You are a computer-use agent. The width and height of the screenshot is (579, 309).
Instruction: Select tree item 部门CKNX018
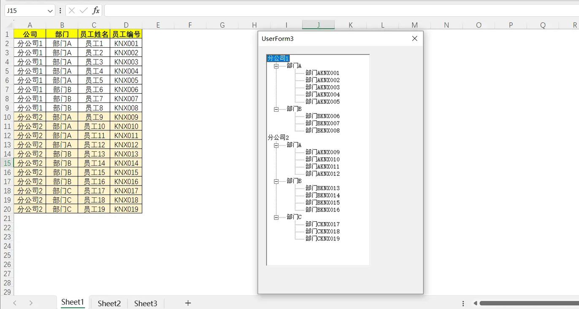point(322,231)
